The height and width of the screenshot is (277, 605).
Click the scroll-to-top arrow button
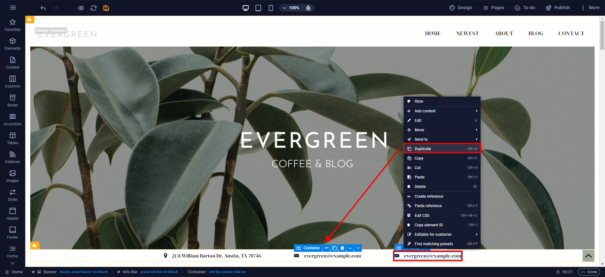pyautogui.click(x=588, y=256)
